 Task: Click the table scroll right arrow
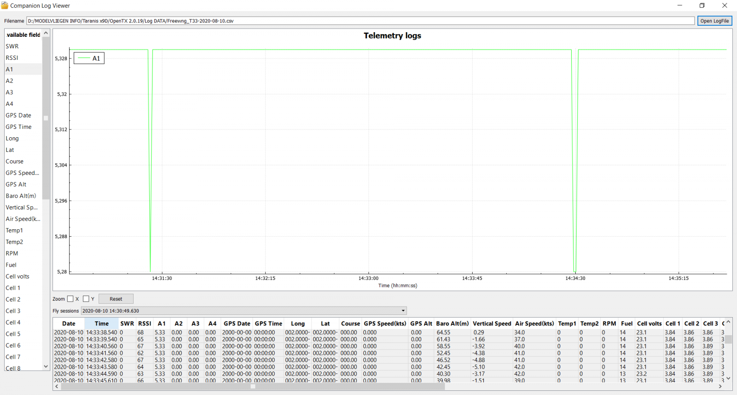(720, 387)
